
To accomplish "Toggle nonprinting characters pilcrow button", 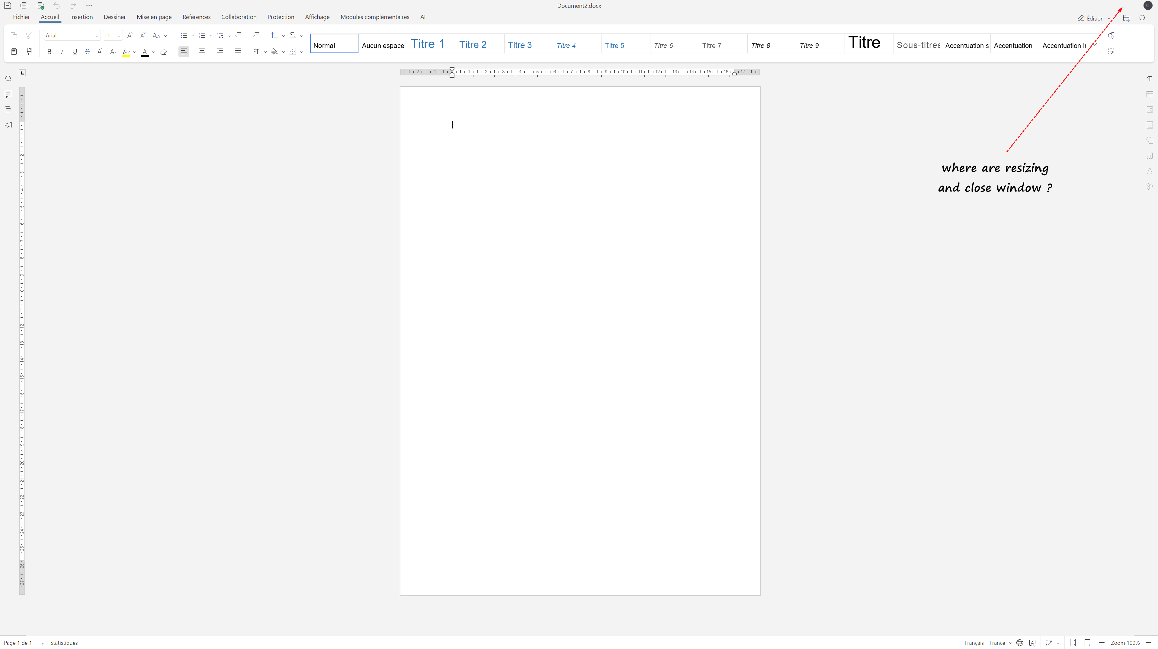I will 256,52.
